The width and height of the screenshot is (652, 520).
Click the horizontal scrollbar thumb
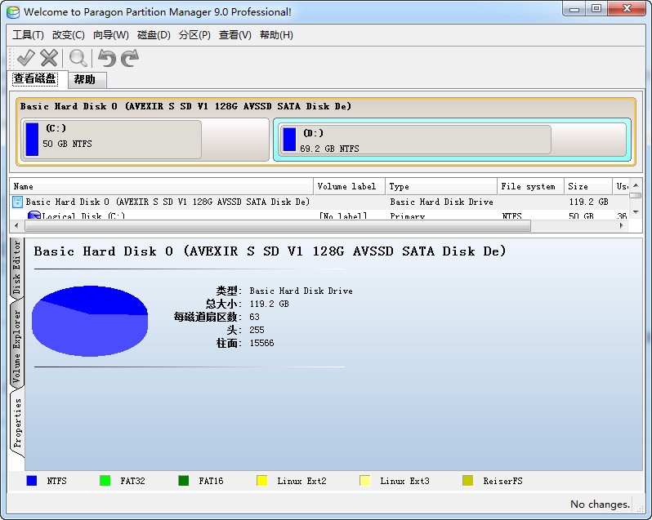click(x=278, y=226)
